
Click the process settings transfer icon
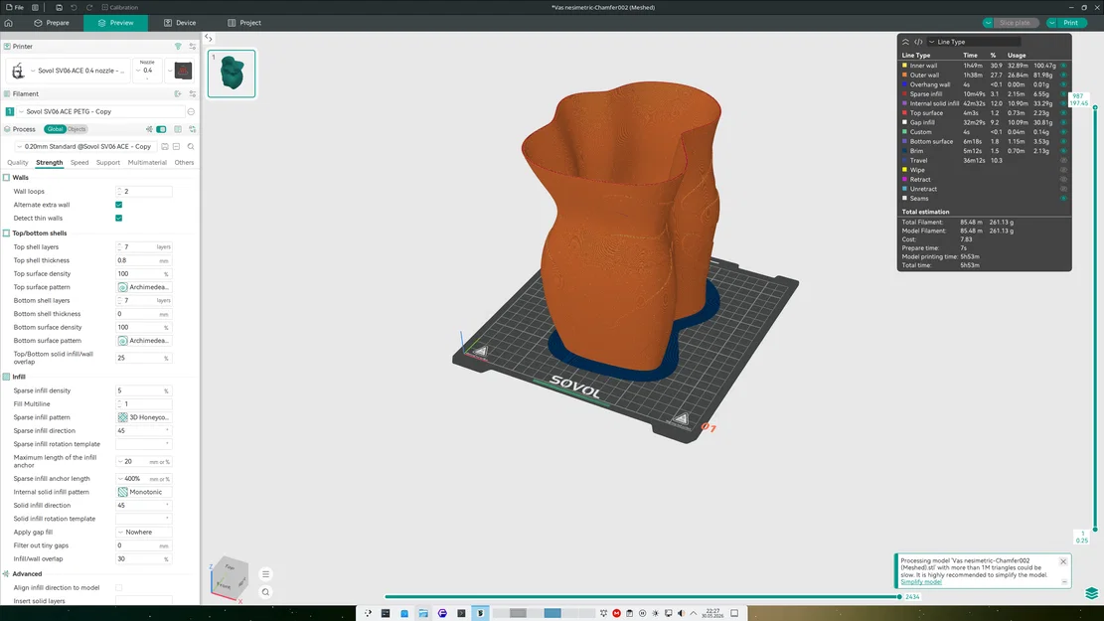tap(192, 129)
